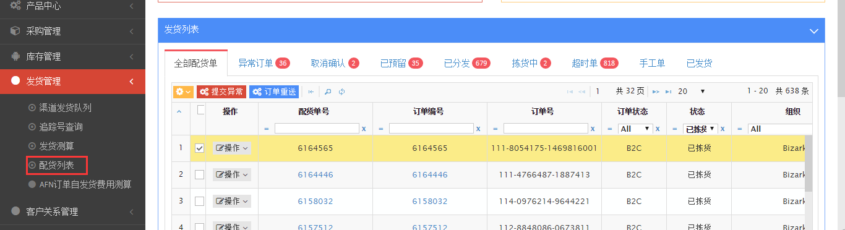Click the 订单重送 button
Image resolution: width=845 pixels, height=230 pixels.
pyautogui.click(x=274, y=92)
